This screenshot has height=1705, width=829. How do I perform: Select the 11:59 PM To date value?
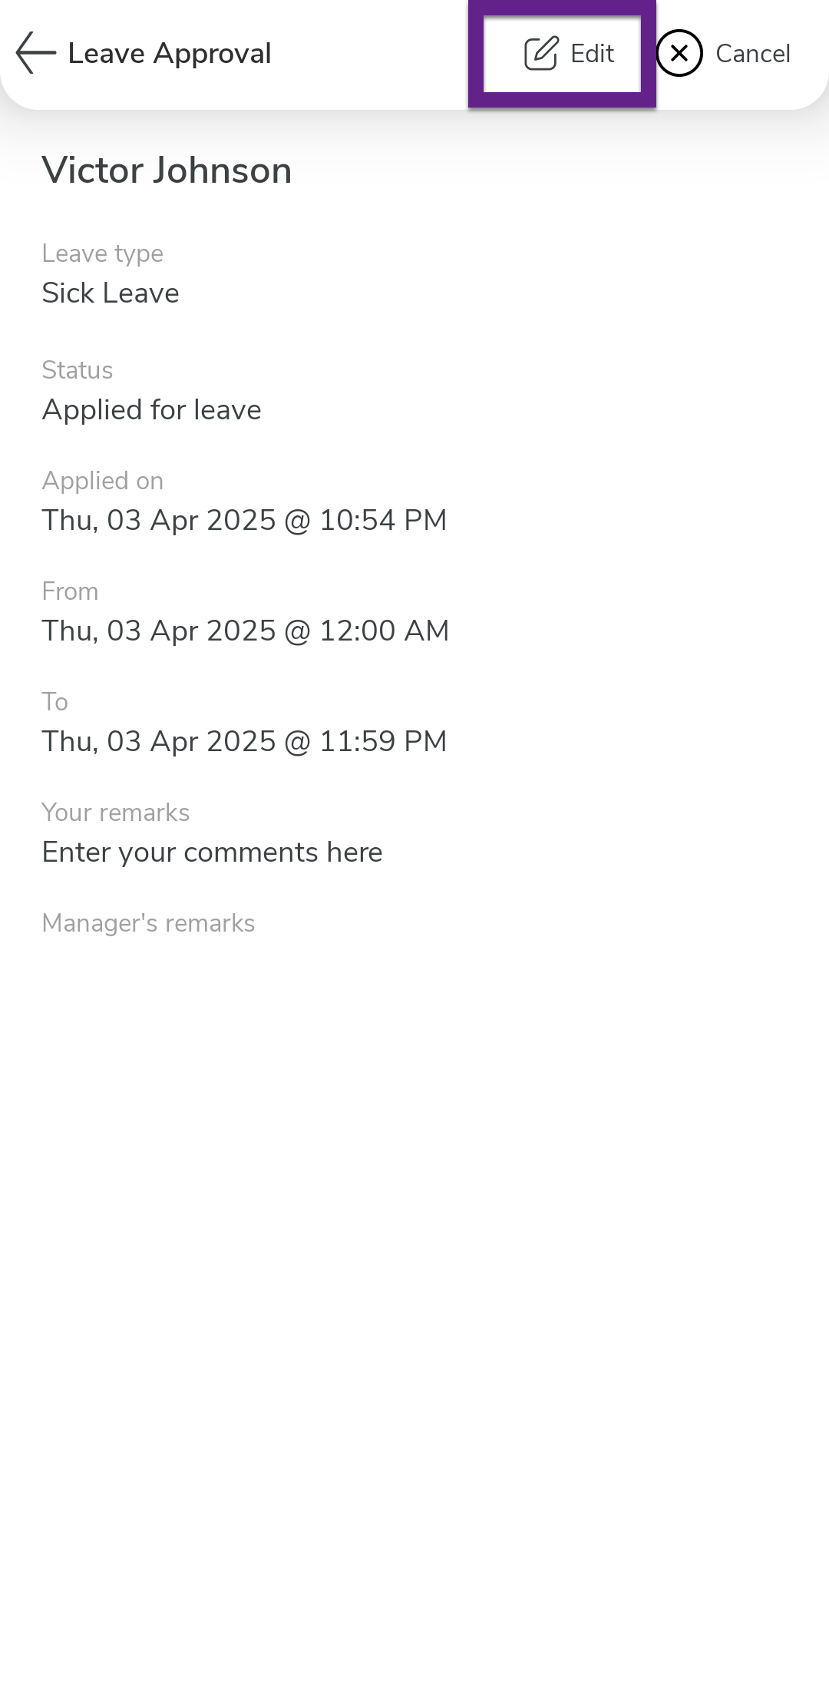click(x=244, y=742)
